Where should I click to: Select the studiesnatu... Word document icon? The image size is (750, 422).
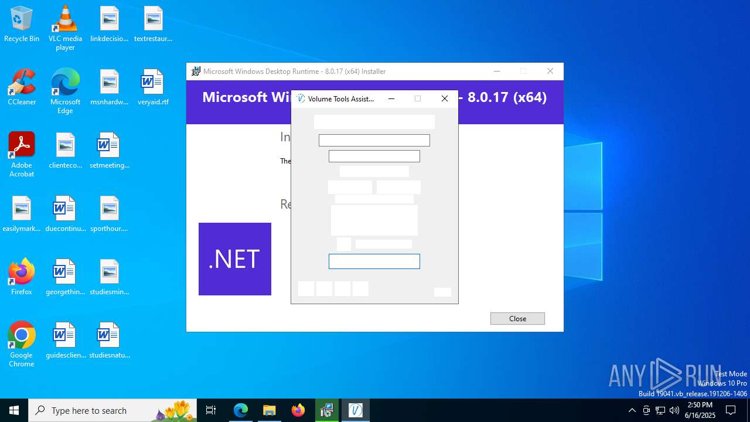110,341
